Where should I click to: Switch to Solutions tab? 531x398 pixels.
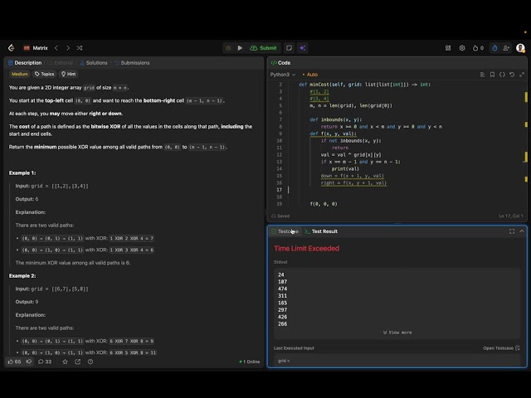[94, 63]
